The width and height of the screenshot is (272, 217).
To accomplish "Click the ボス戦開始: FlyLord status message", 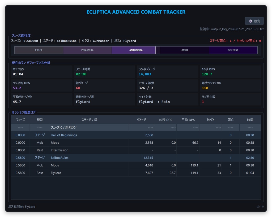I will coord(22,207).
